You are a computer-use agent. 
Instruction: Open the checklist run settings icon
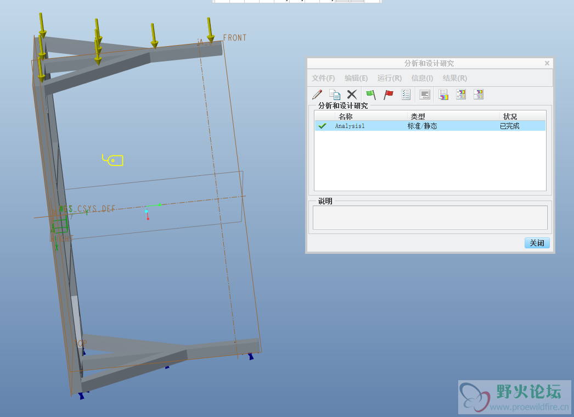[x=406, y=94]
